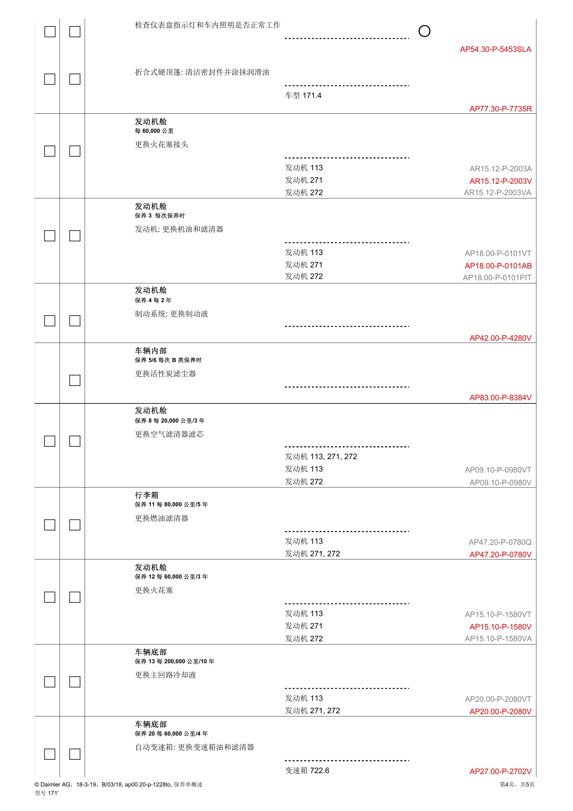Open coolant link AP20.00-P-2080V

pos(500,711)
